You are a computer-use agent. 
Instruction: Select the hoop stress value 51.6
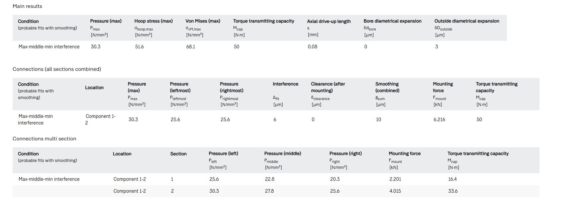point(140,47)
